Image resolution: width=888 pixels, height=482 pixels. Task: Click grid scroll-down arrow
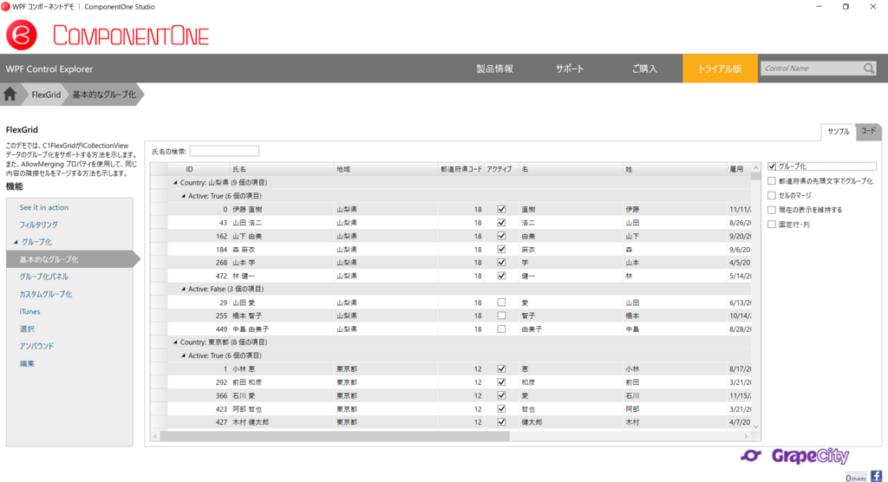click(755, 427)
